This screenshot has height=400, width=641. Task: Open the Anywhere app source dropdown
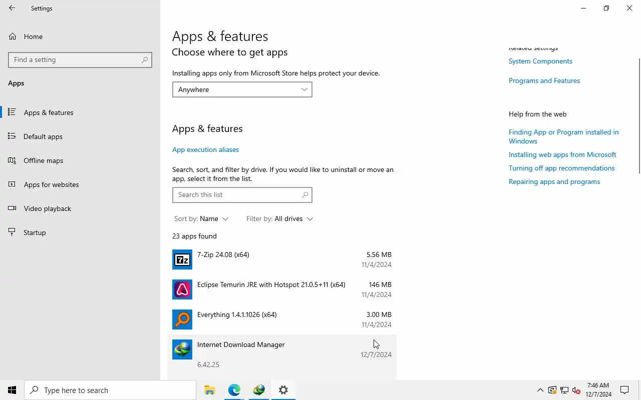point(242,89)
